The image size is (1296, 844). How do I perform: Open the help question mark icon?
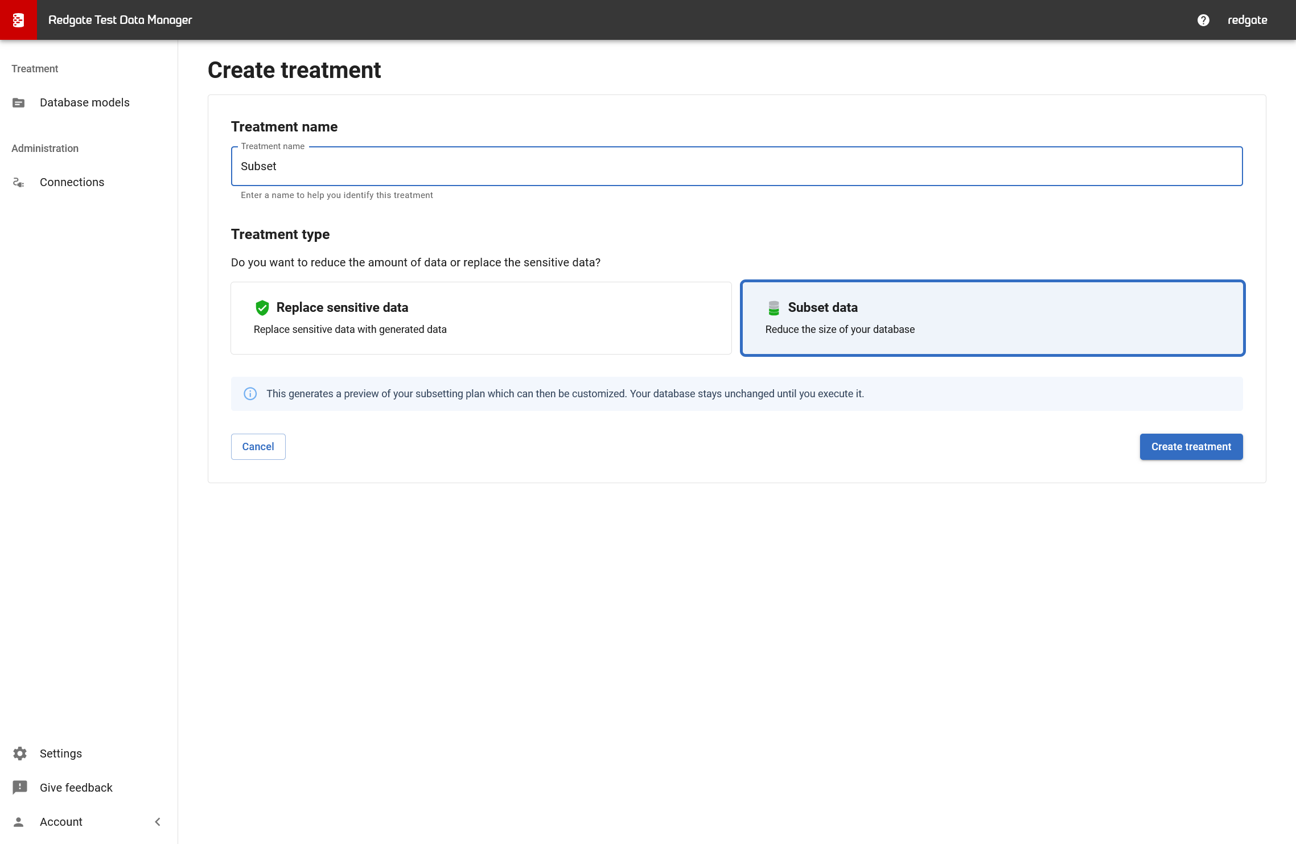pos(1203,20)
